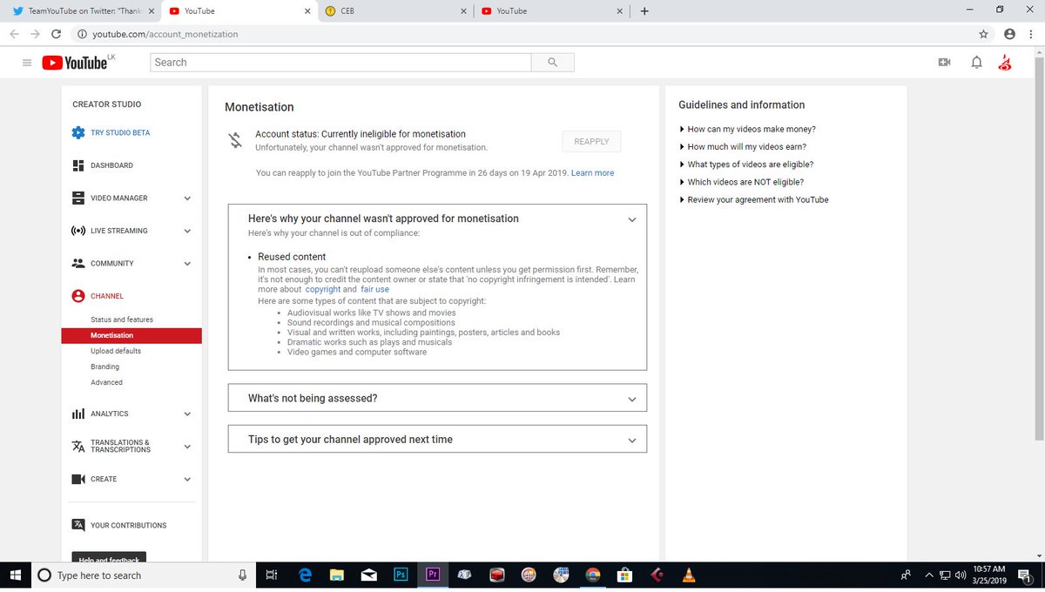Expand "Tips to get your channel approved" panel
1045x592 pixels.
tap(632, 441)
